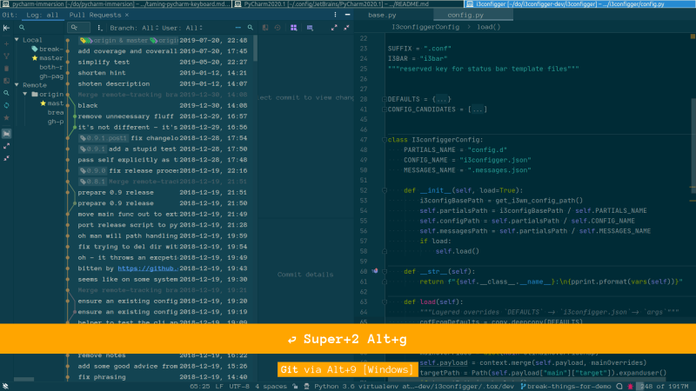Click the I3configgerConfig breadcrumb
Viewport: 696px width, 391px height.
(425, 27)
